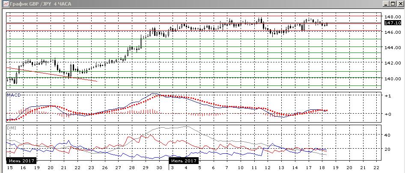The image size is (405, 173).
Task: Close the GBP/JPY chart window
Action: [x=399, y=4]
